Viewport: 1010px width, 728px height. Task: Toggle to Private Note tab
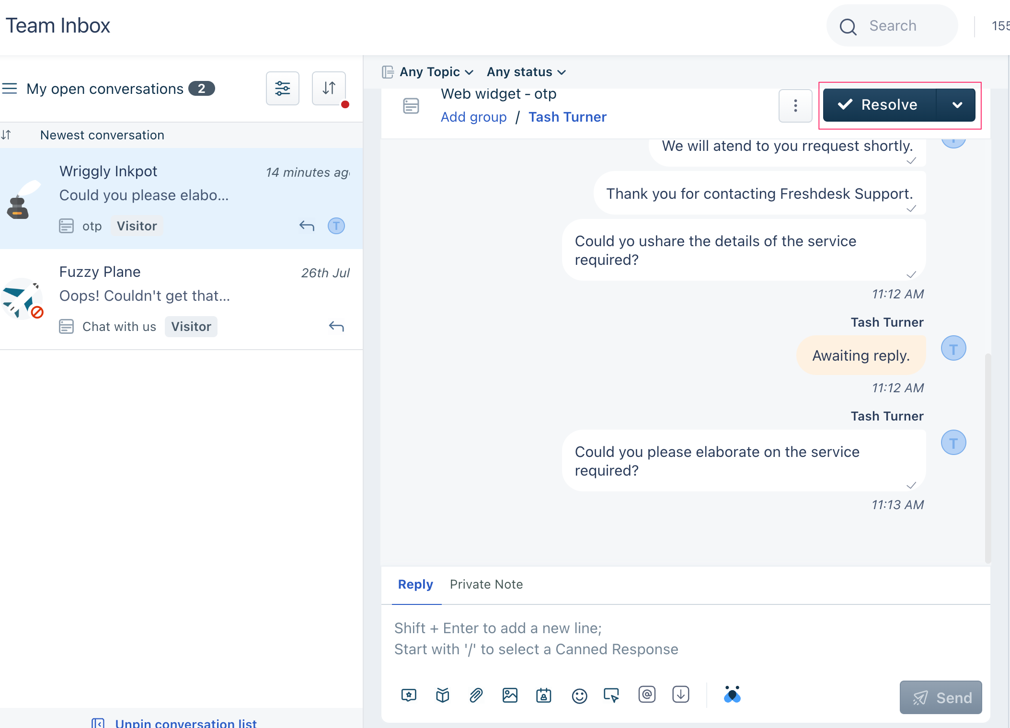(x=487, y=584)
